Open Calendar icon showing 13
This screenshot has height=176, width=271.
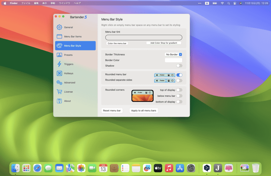pyautogui.click(x=103, y=168)
